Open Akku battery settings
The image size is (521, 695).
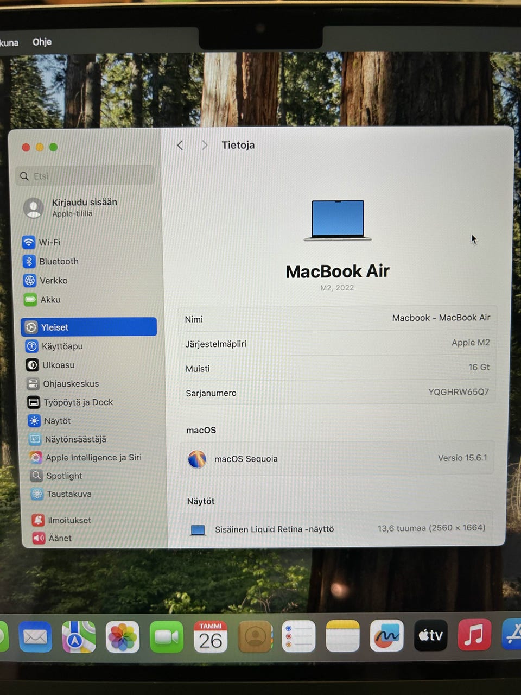point(42,299)
